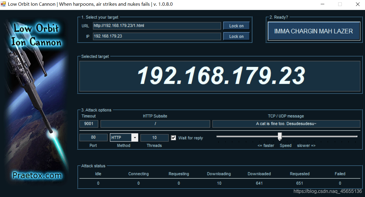Viewport: 365px width, 197px height.
Task: Select the large 192.168.179.23 selected target display
Action: click(220, 76)
